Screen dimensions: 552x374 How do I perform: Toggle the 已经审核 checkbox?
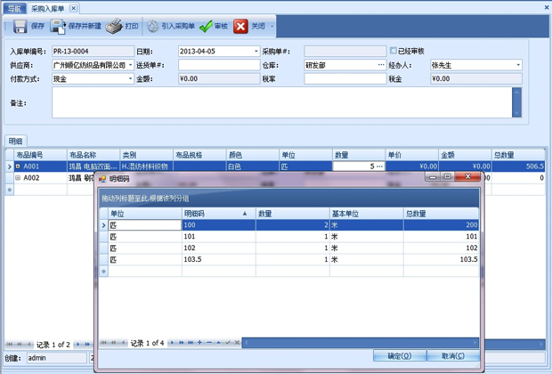(394, 52)
